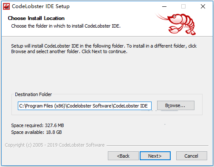
Task: Cancel the CodeLobster IDE setup
Action: pos(191,156)
